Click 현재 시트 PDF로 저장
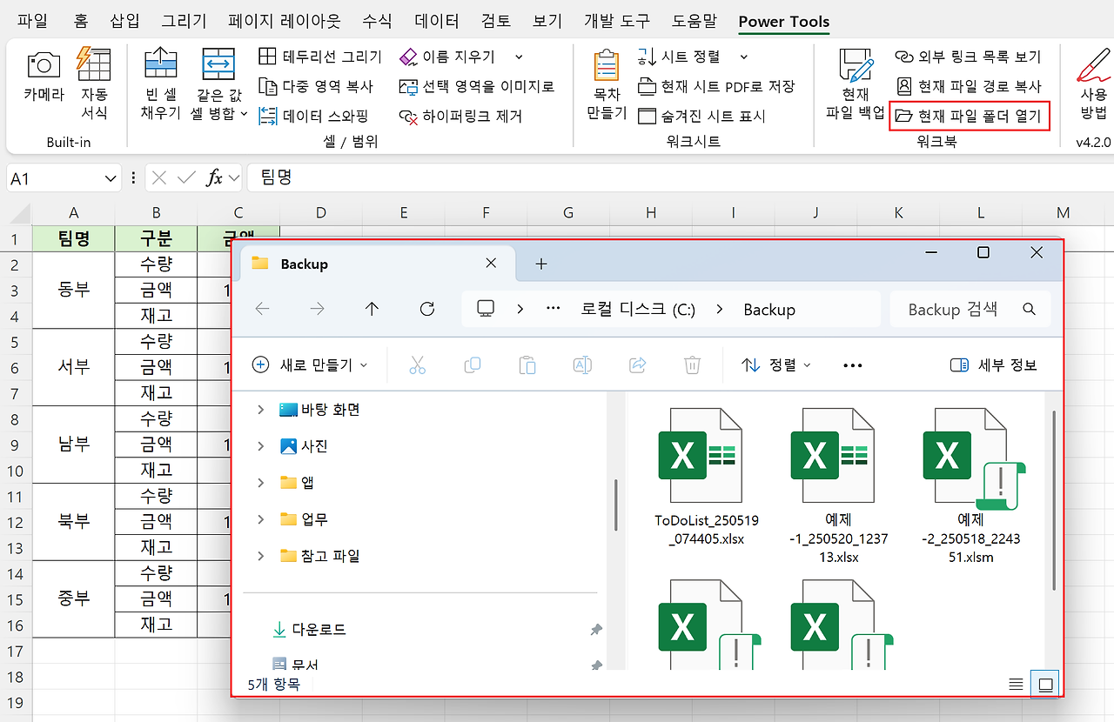The height and width of the screenshot is (722, 1114). (716, 86)
